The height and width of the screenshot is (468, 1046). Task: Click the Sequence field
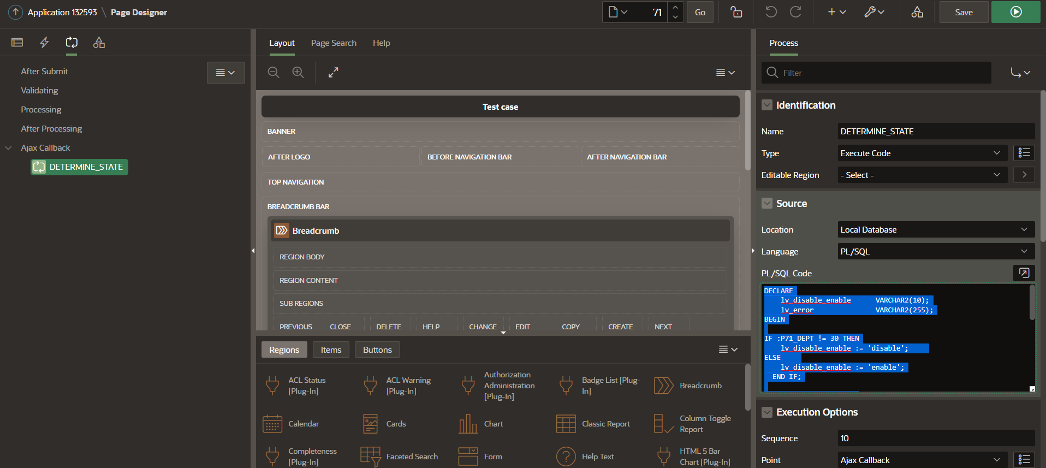(936, 438)
